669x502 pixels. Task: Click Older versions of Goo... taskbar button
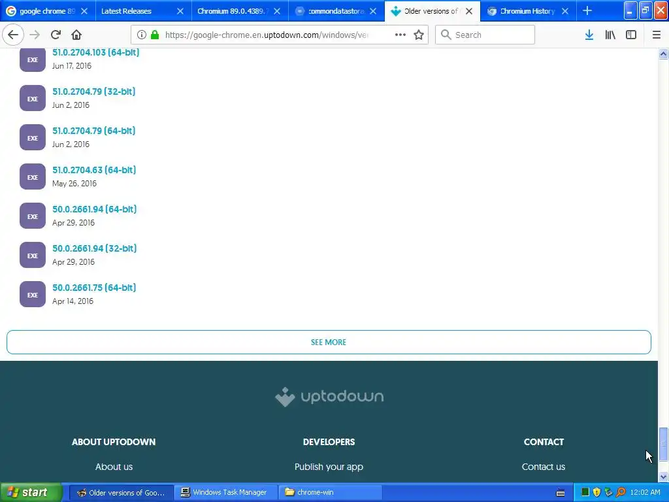(121, 492)
